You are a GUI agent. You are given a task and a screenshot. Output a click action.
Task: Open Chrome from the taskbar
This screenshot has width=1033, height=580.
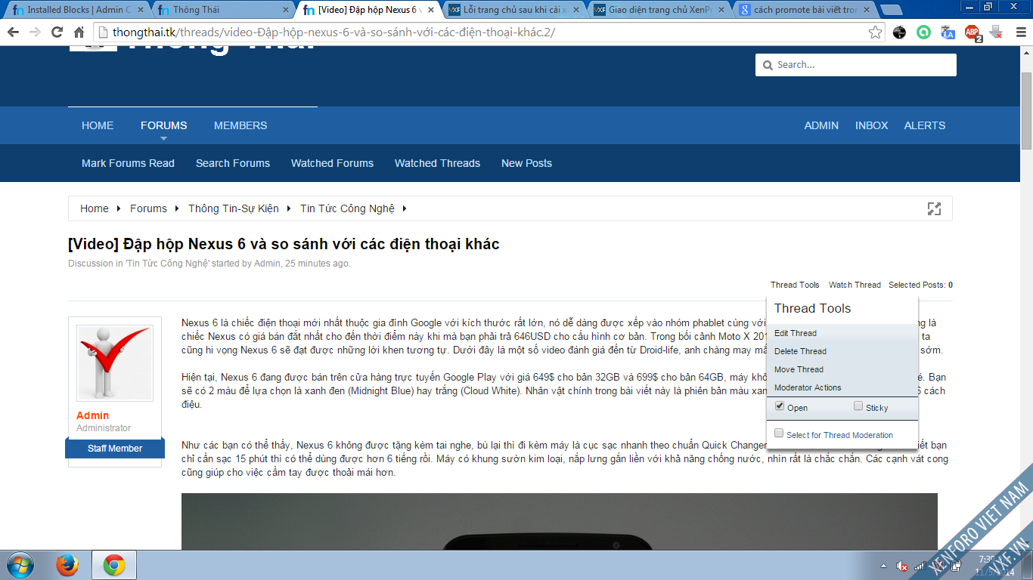pos(114,565)
